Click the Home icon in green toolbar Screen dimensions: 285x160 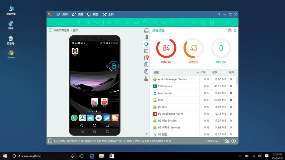coord(109,22)
